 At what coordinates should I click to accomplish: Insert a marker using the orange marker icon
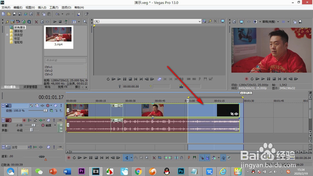tap(189, 158)
